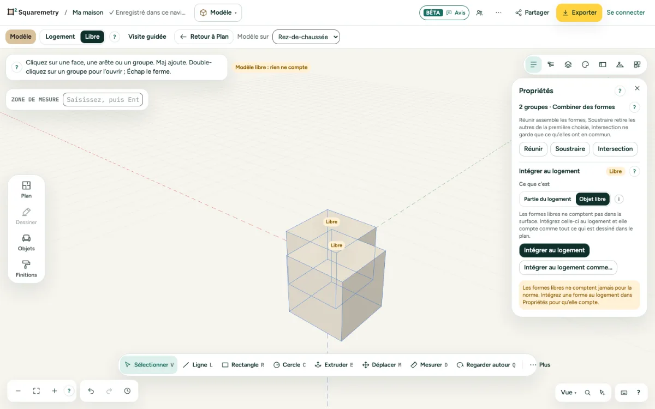Image resolution: width=655 pixels, height=409 pixels.
Task: Switch mode toggle to Logement
Action: pos(60,37)
